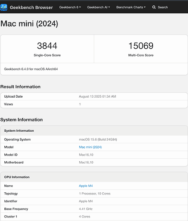Click the Search nav item
The width and height of the screenshot is (188, 221).
click(160, 7)
